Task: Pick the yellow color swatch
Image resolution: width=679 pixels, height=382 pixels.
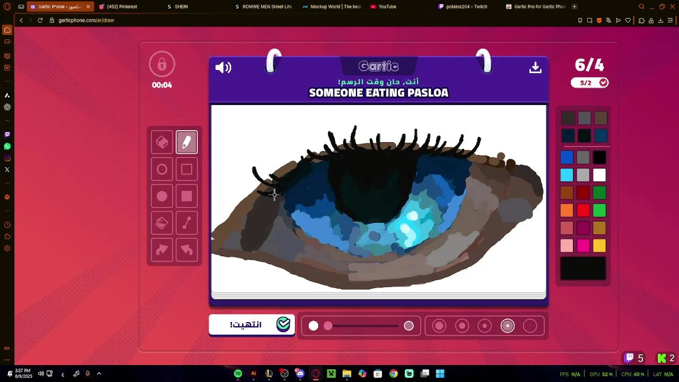Action: [x=599, y=246]
